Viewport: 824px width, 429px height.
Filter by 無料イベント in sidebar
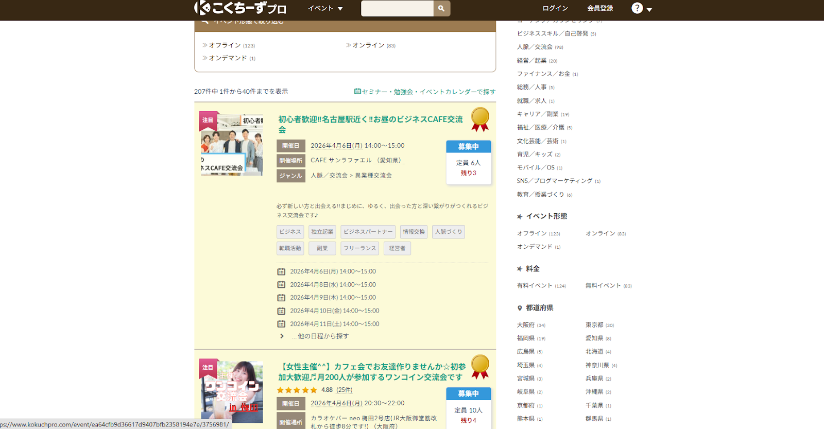click(603, 285)
